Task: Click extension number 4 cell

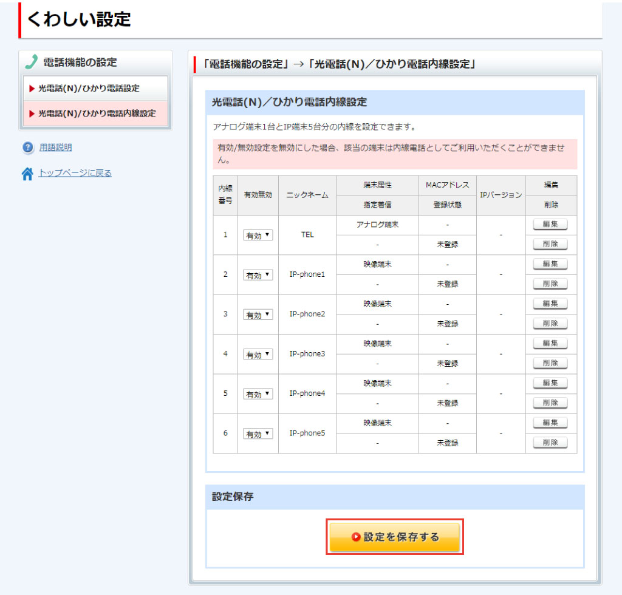Action: click(225, 353)
